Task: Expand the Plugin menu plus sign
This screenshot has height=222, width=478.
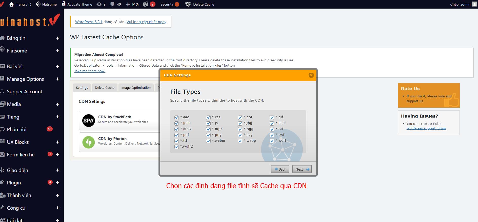Action: pyautogui.click(x=57, y=183)
